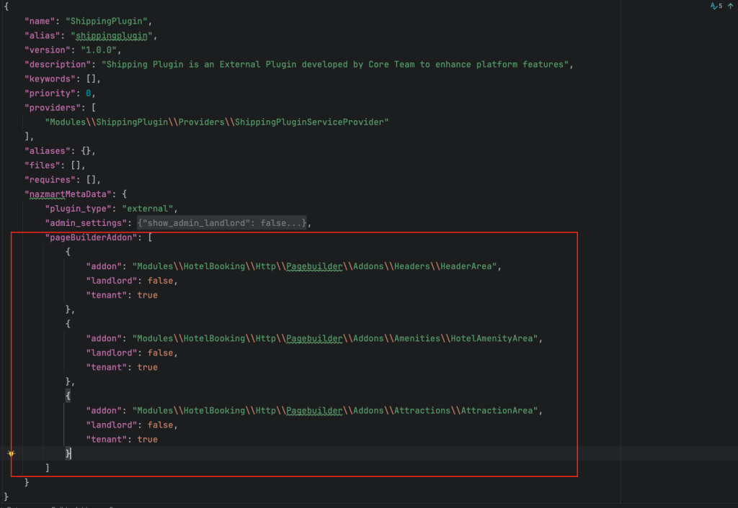This screenshot has height=508, width=738.
Task: Click the "plugin_type" key
Action: pos(78,209)
